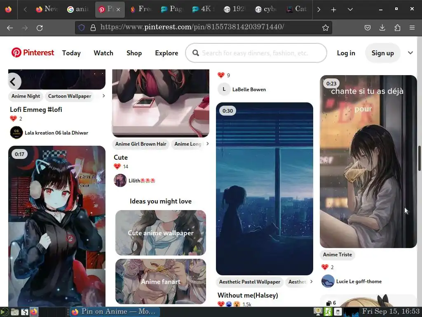The image size is (422, 317).
Task: Open the system menu in taskbar
Action: click(5, 312)
